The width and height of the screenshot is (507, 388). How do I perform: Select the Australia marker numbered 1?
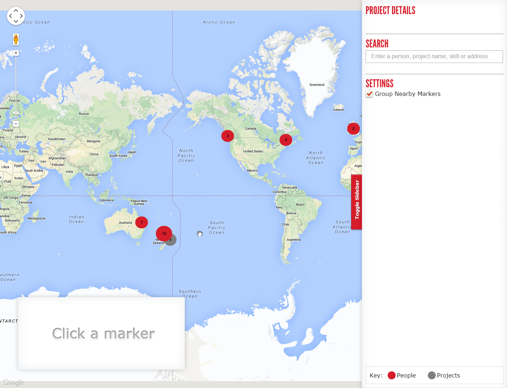coord(141,222)
